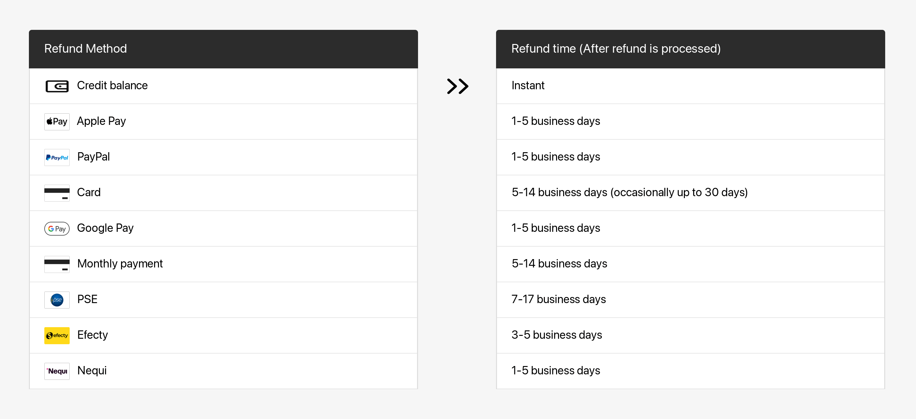Viewport: 916px width, 419px height.
Task: Click the Instant refund time text
Action: click(x=528, y=86)
